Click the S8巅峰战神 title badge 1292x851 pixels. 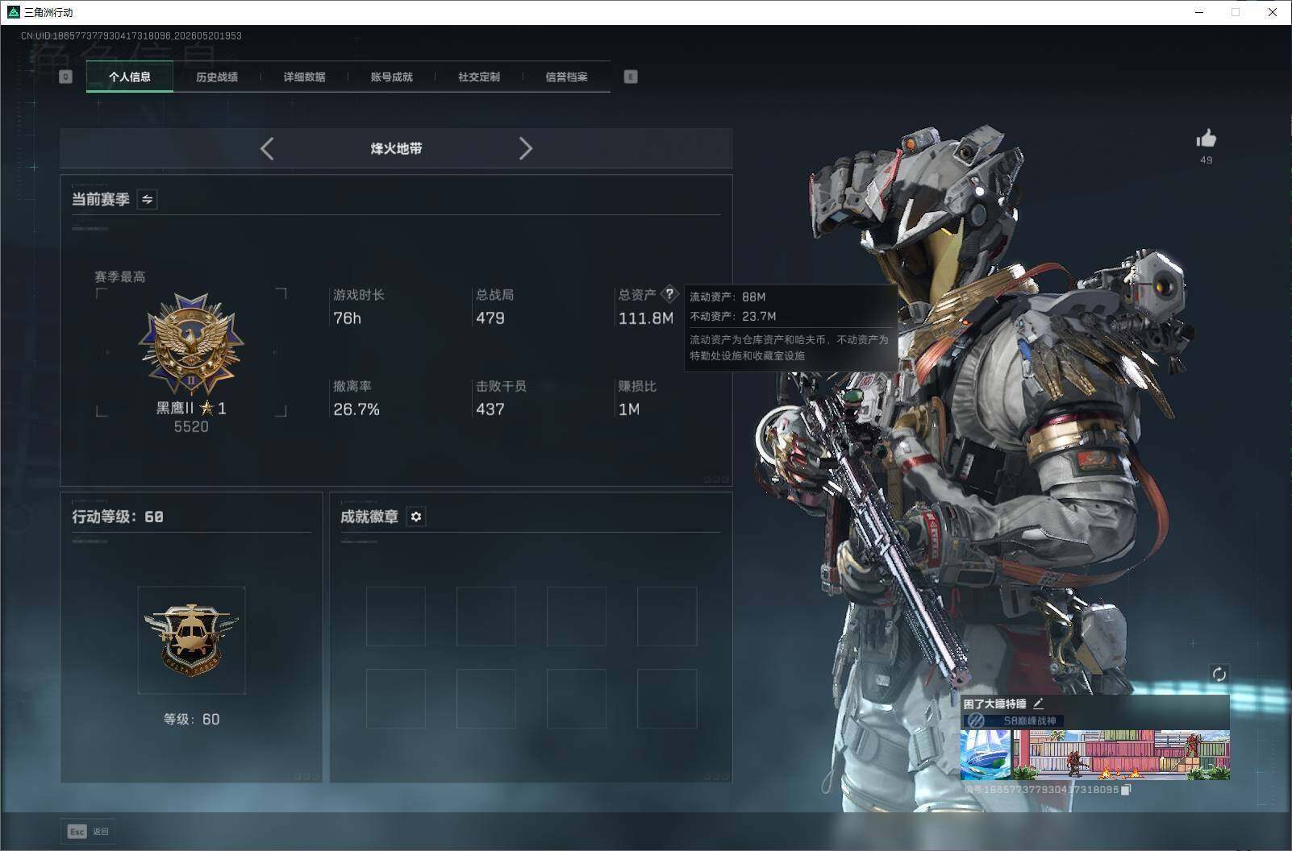(1015, 720)
